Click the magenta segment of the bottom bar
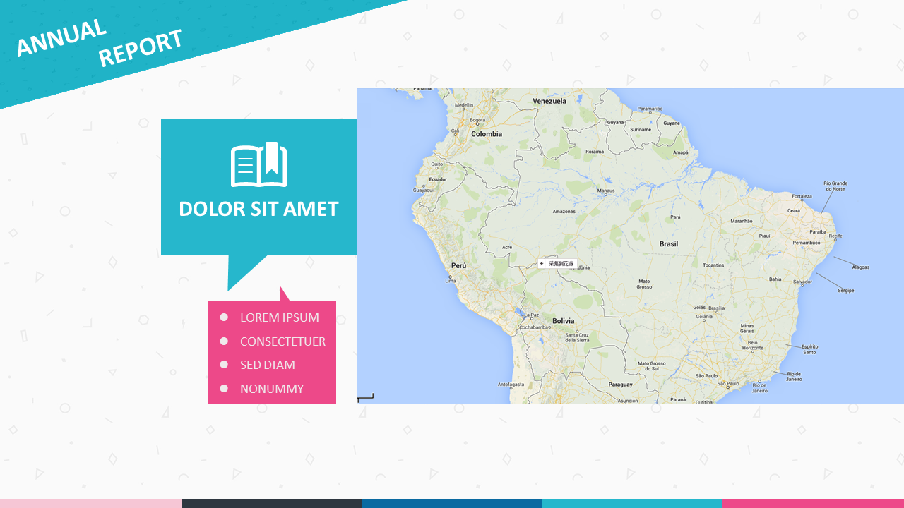904x508 pixels. 813,503
